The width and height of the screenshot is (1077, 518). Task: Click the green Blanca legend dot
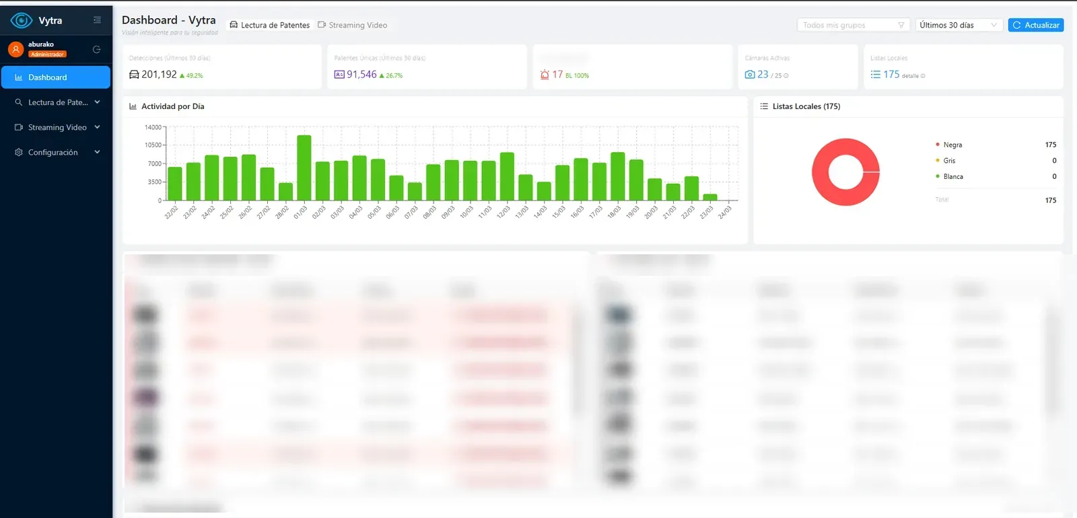(937, 176)
